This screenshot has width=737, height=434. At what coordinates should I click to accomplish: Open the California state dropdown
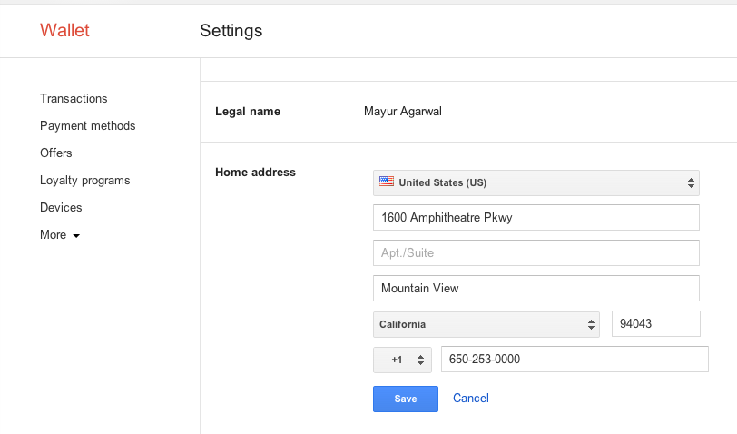coord(486,324)
